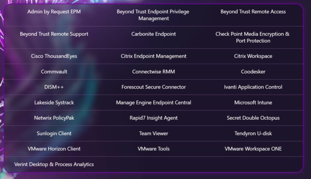Click the Citrix Workspace entry
The width and height of the screenshot is (311, 179).
(253, 56)
